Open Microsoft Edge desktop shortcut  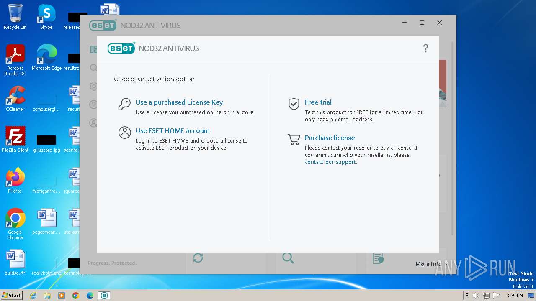click(x=46, y=58)
